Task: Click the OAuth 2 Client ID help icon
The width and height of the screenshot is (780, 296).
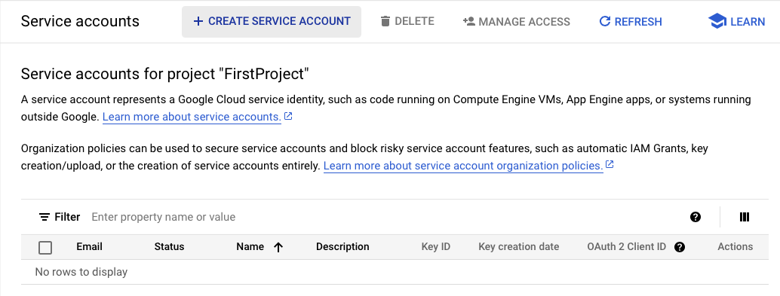Action: point(680,247)
